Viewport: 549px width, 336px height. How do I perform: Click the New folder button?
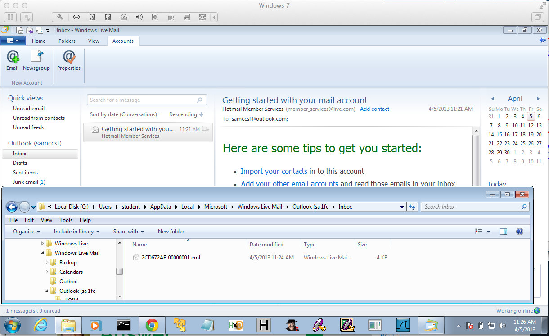coord(171,232)
